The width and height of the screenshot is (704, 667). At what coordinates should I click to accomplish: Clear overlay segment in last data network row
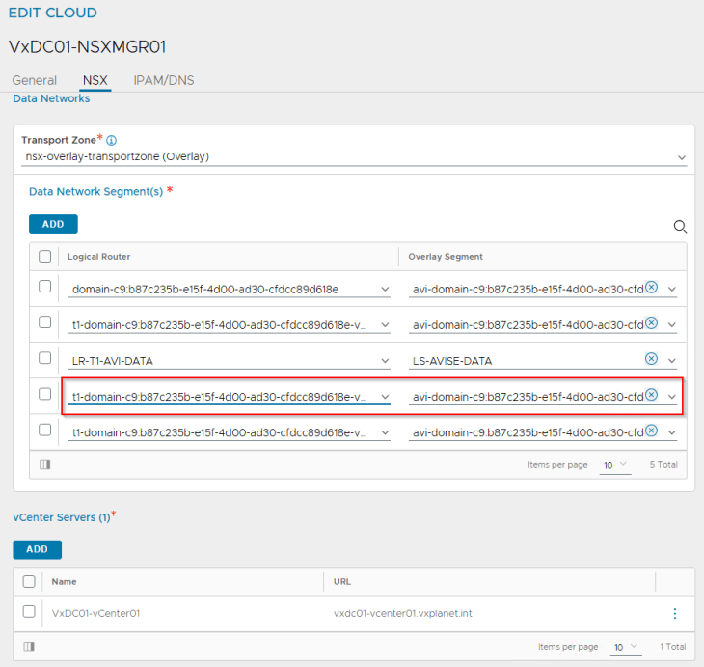point(651,431)
